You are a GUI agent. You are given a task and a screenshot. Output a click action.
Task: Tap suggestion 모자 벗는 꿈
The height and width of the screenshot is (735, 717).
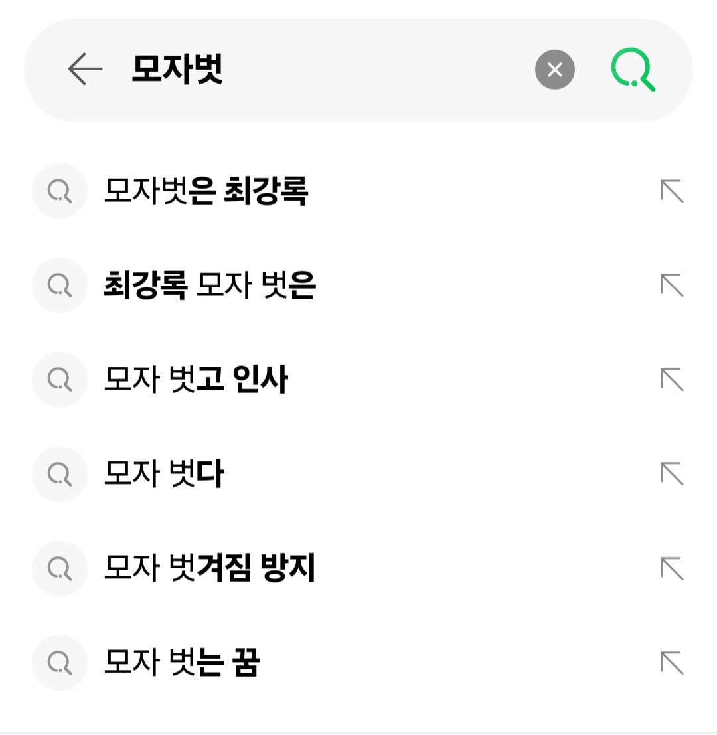pyautogui.click(x=181, y=663)
